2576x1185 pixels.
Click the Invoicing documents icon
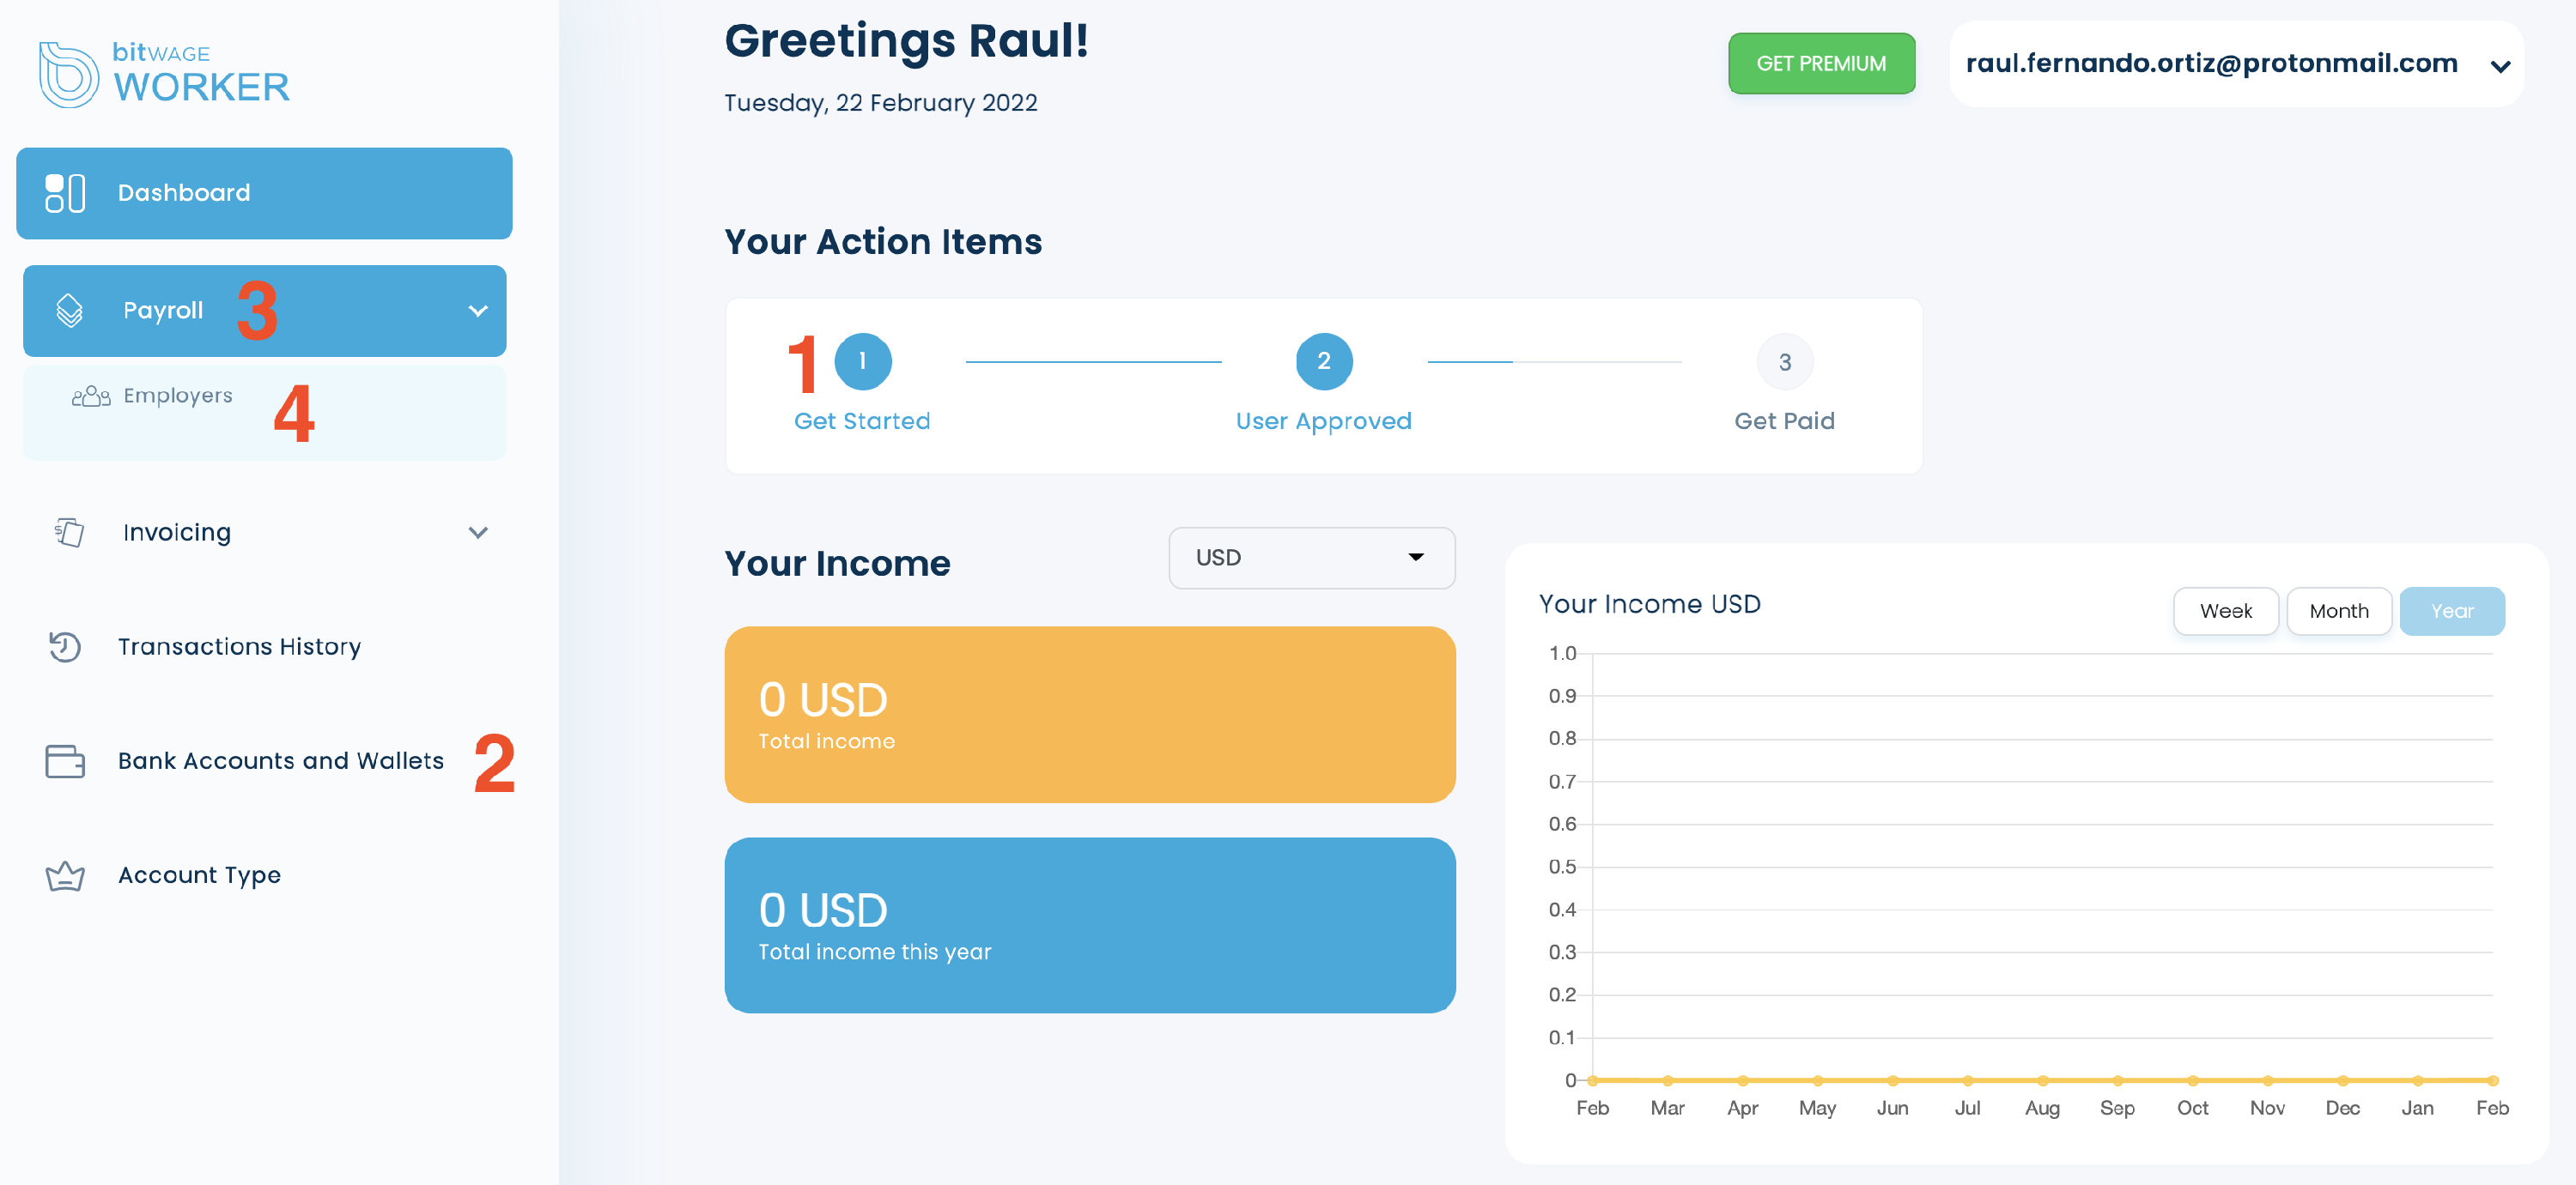pyautogui.click(x=69, y=533)
